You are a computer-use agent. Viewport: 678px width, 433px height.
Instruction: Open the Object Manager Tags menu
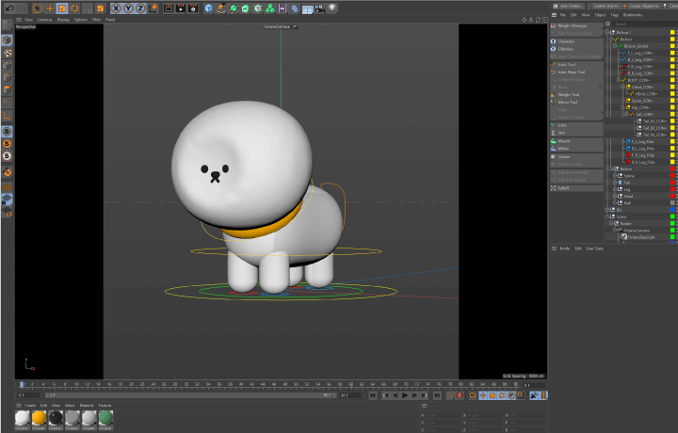(614, 15)
